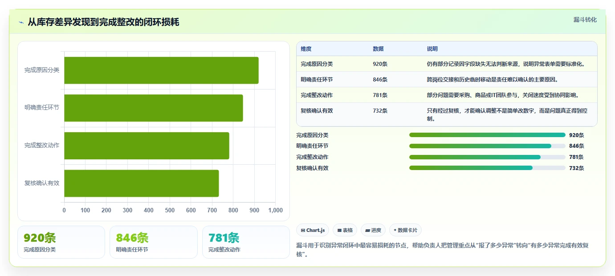Click the 完成原因分类 label beside its progress bar
Viewport: 615px width, 276px height.
point(312,135)
